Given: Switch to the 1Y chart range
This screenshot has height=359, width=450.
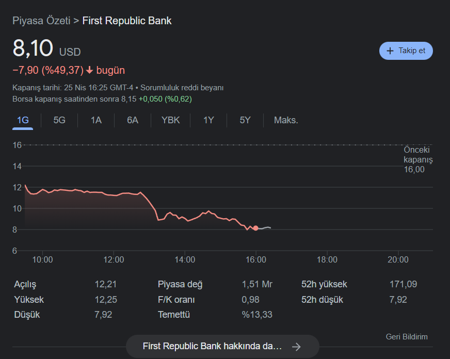Looking at the screenshot, I should tap(208, 120).
